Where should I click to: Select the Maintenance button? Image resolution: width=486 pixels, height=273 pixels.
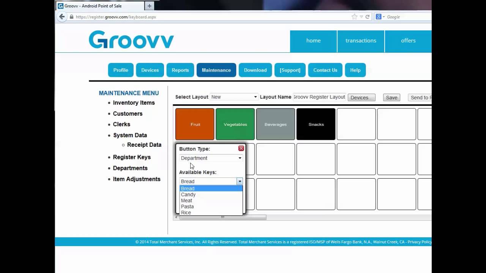click(216, 70)
